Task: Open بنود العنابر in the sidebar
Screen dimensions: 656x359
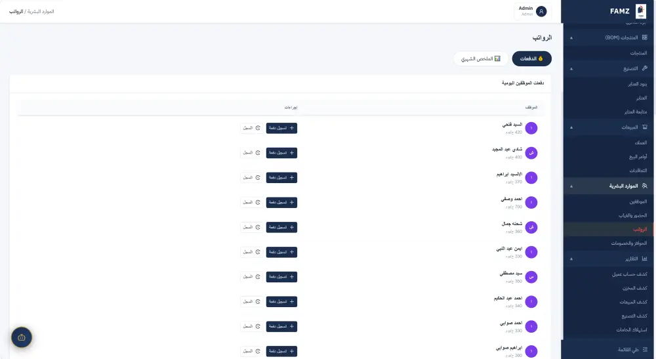Action: point(637,84)
